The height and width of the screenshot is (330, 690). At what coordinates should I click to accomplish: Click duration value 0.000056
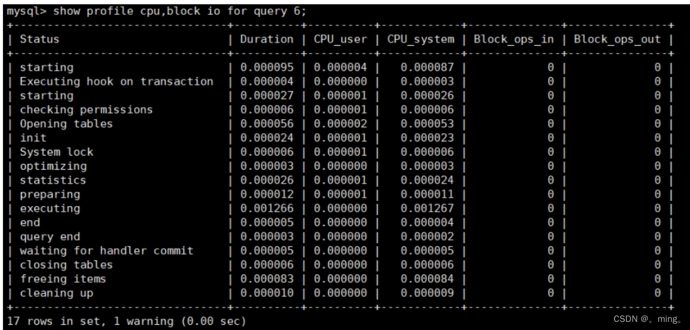[x=267, y=124]
